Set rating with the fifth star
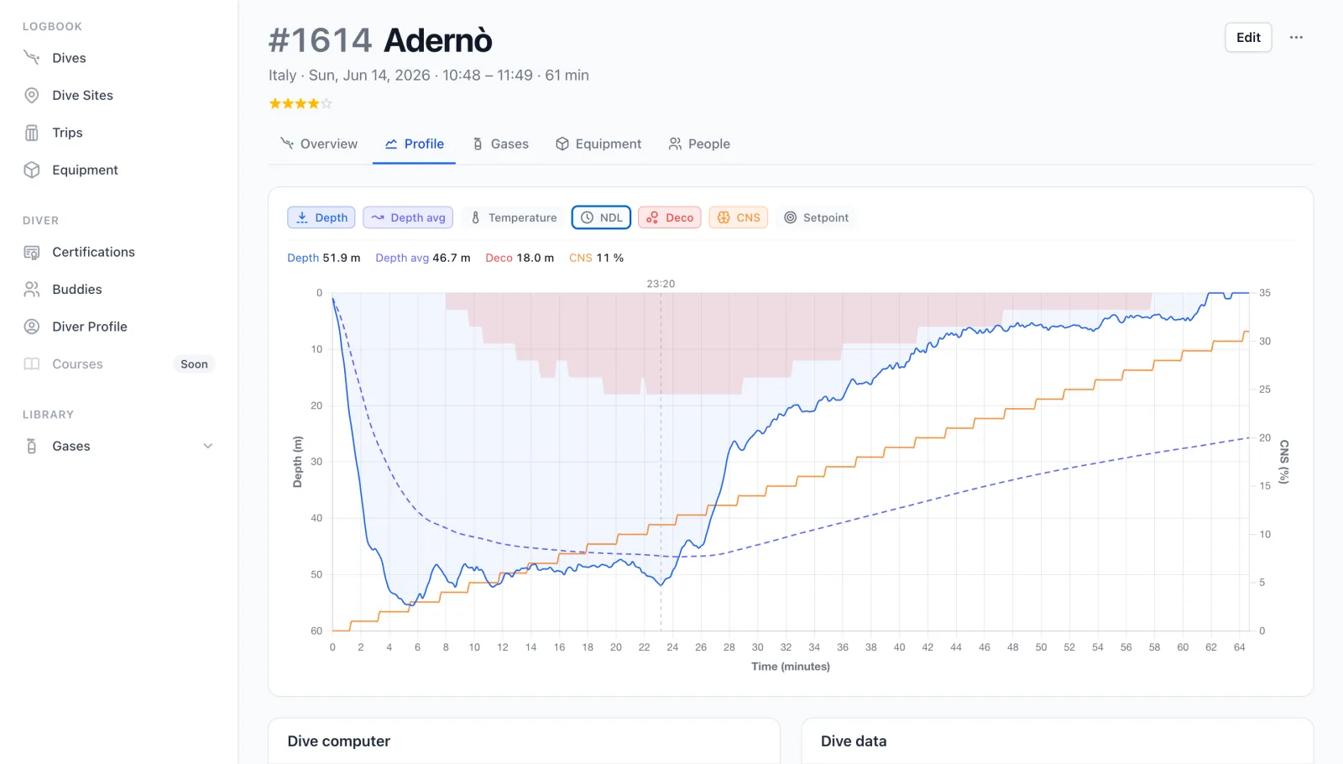 point(327,104)
